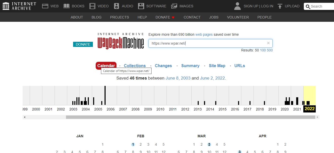
Task: Open ABOUT in the navigation bar
Action: (77, 17)
